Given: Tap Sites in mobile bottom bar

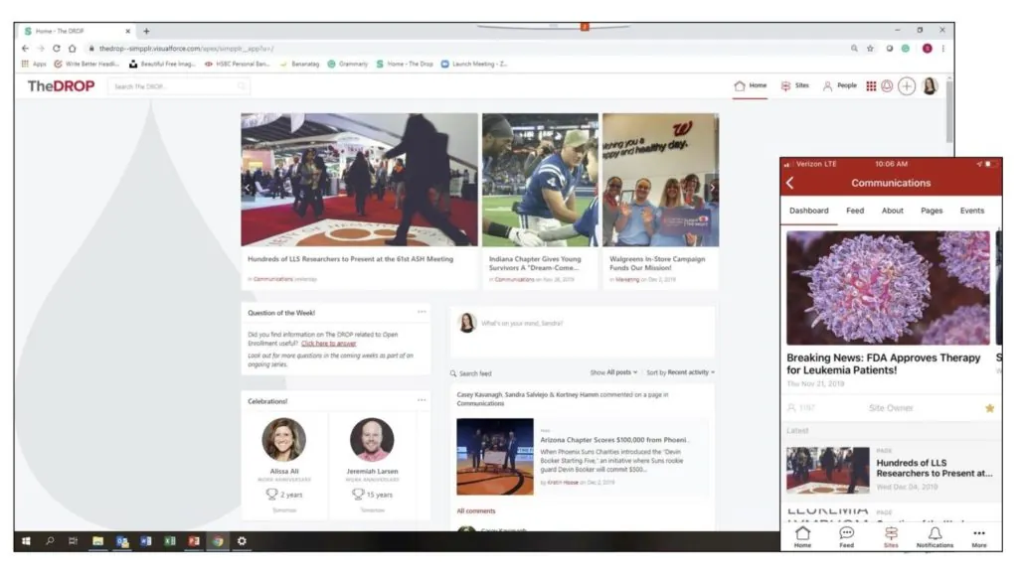Looking at the screenshot, I should [x=891, y=537].
